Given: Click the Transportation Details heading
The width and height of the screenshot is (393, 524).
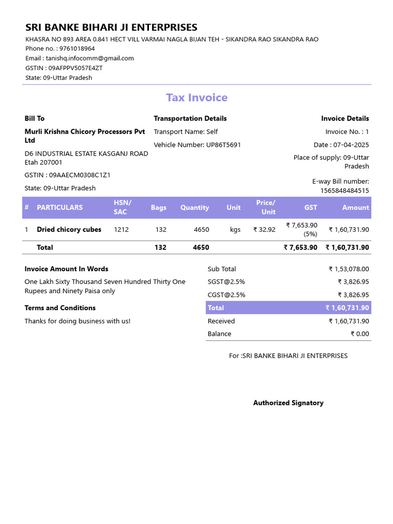Looking at the screenshot, I should (x=190, y=118).
